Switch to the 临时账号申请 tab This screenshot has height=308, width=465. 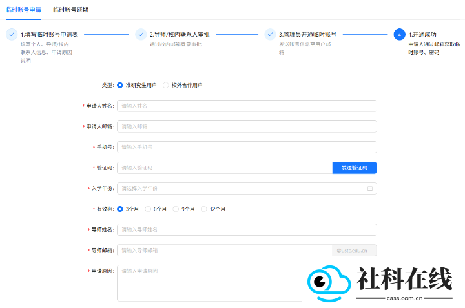click(x=23, y=10)
